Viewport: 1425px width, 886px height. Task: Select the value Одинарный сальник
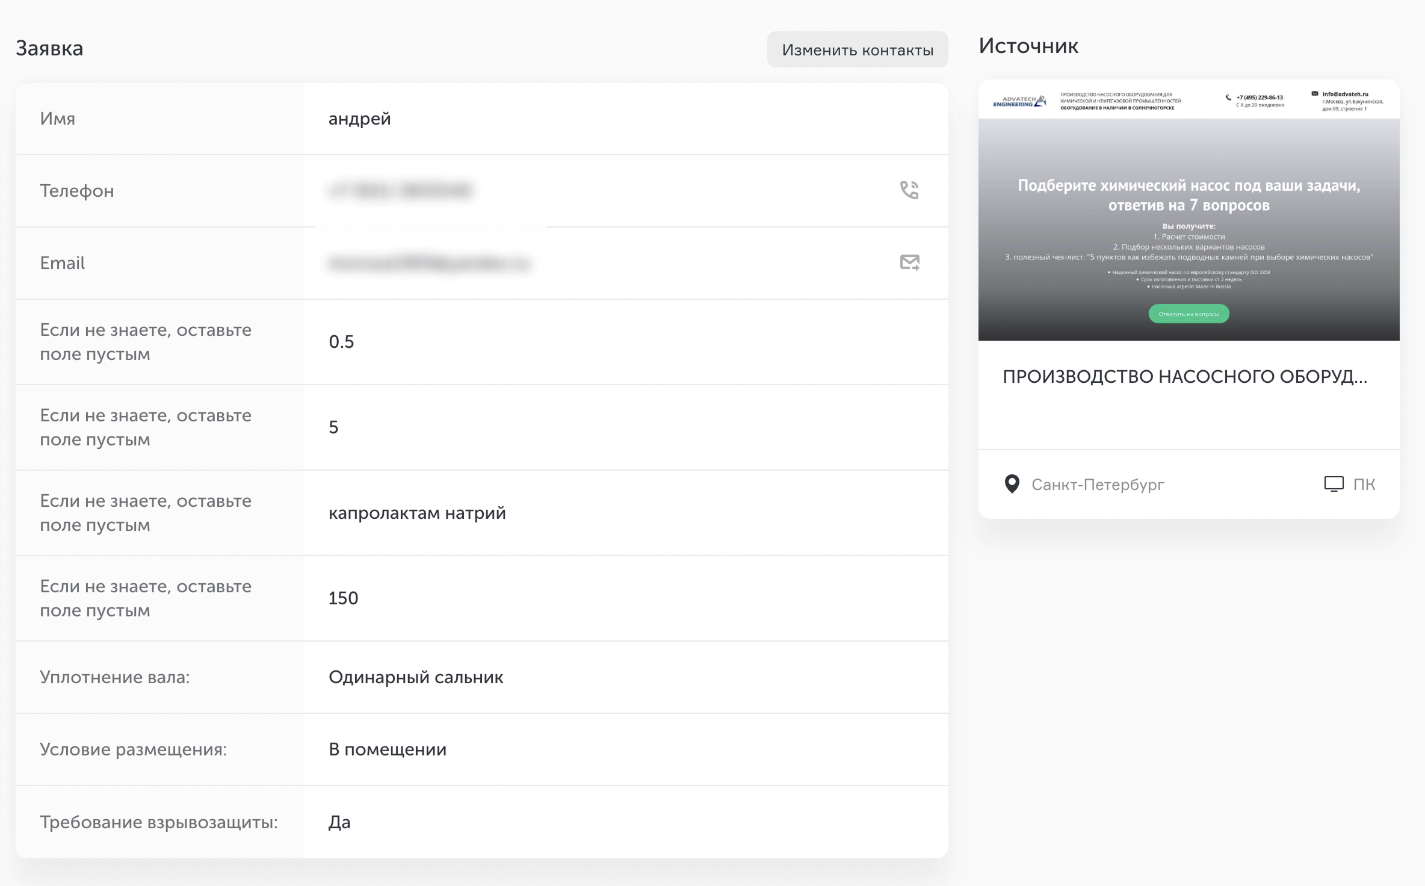416,677
